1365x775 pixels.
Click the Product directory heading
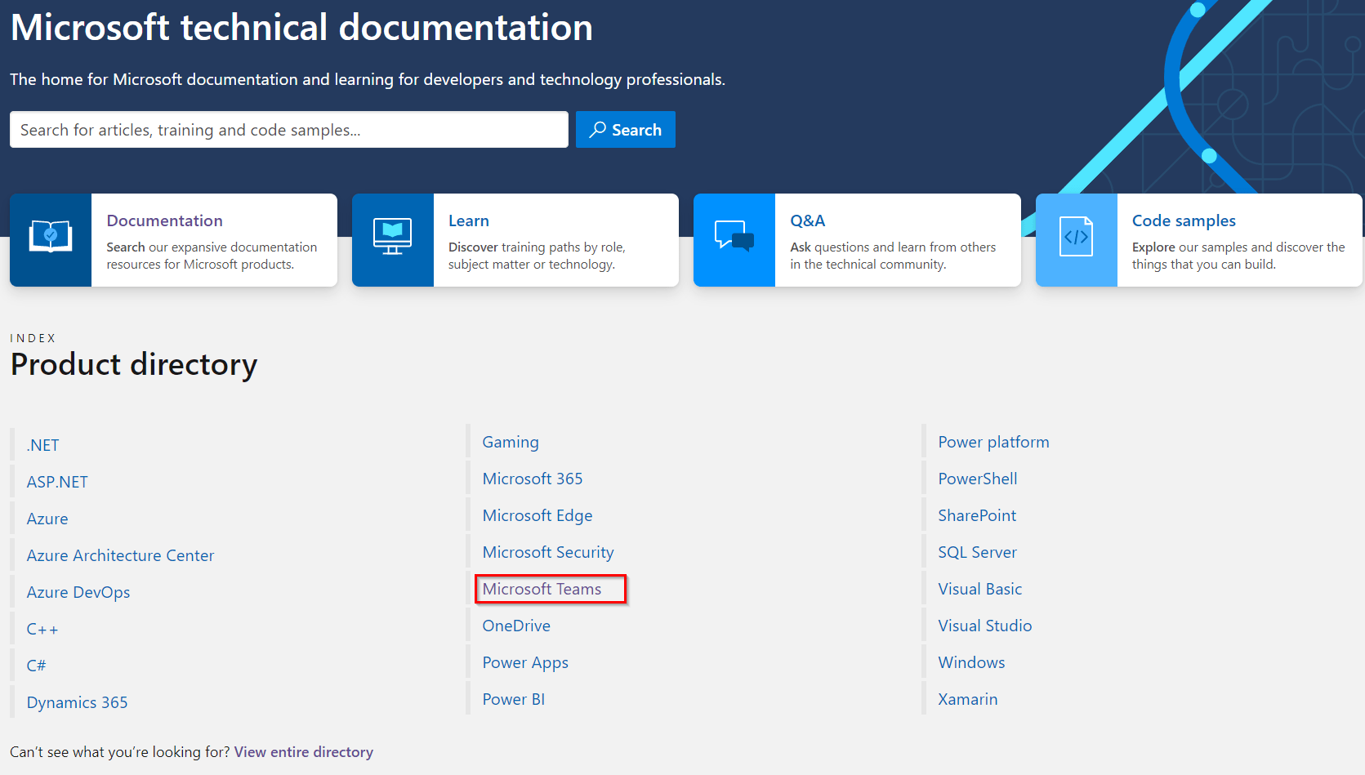click(x=134, y=364)
